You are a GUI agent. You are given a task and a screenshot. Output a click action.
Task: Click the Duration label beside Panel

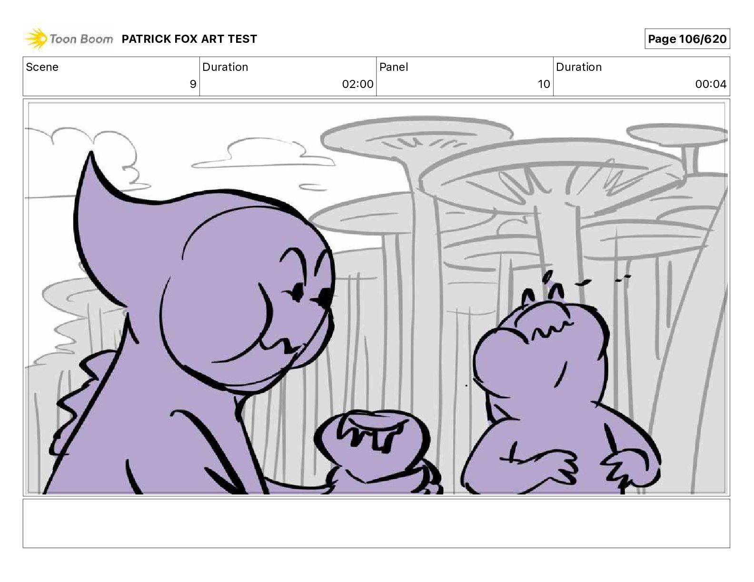pos(579,67)
